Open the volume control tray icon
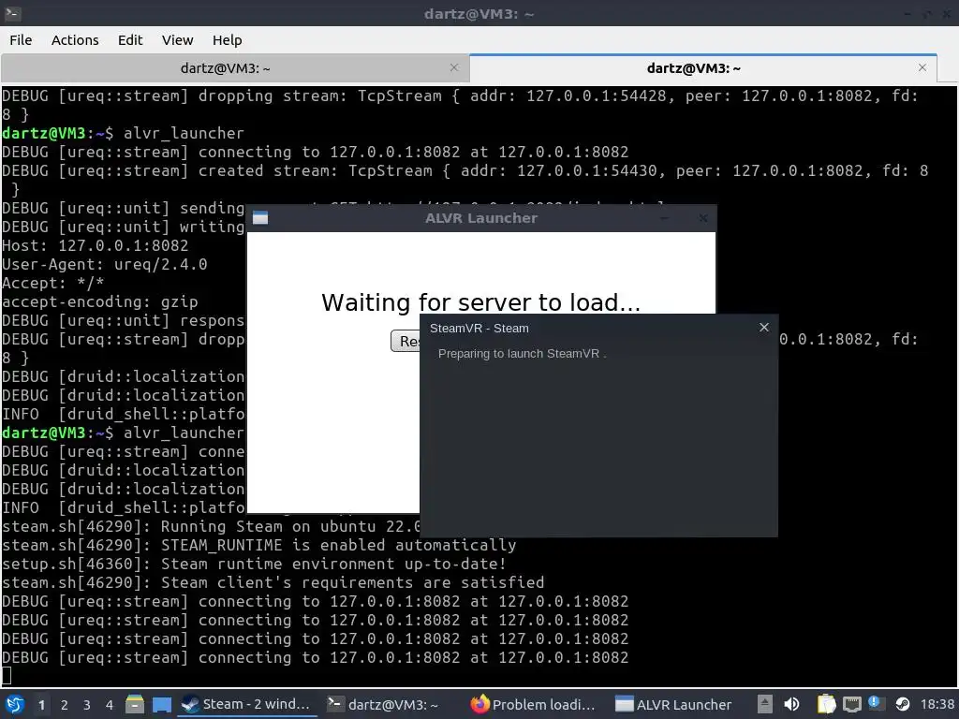This screenshot has width=959, height=719. tap(791, 704)
